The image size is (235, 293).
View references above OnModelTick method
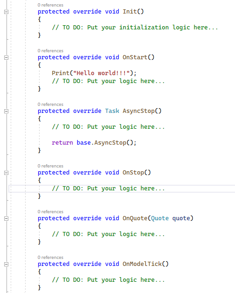point(50,258)
